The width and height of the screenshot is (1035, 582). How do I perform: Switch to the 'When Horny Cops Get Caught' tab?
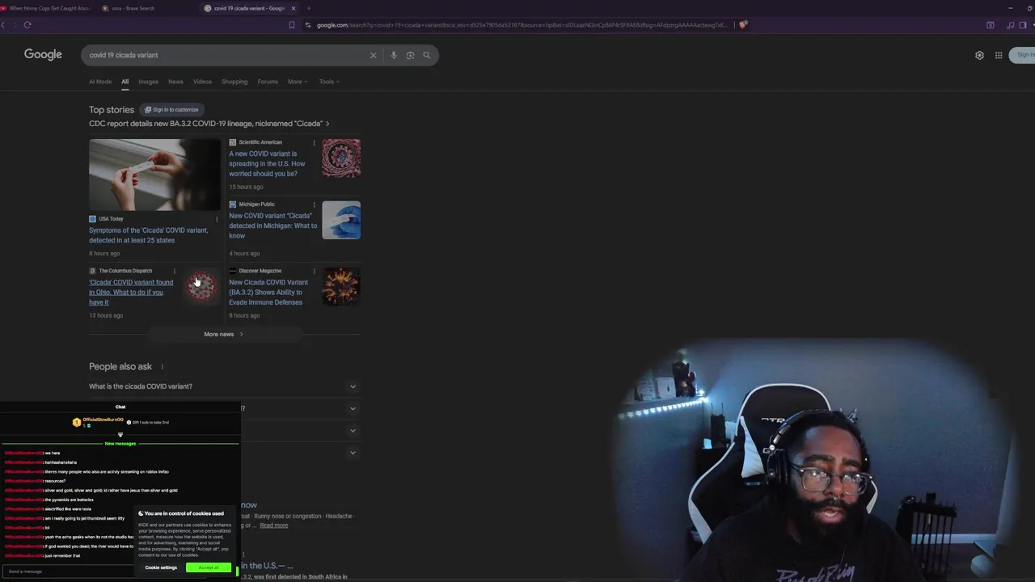click(47, 8)
